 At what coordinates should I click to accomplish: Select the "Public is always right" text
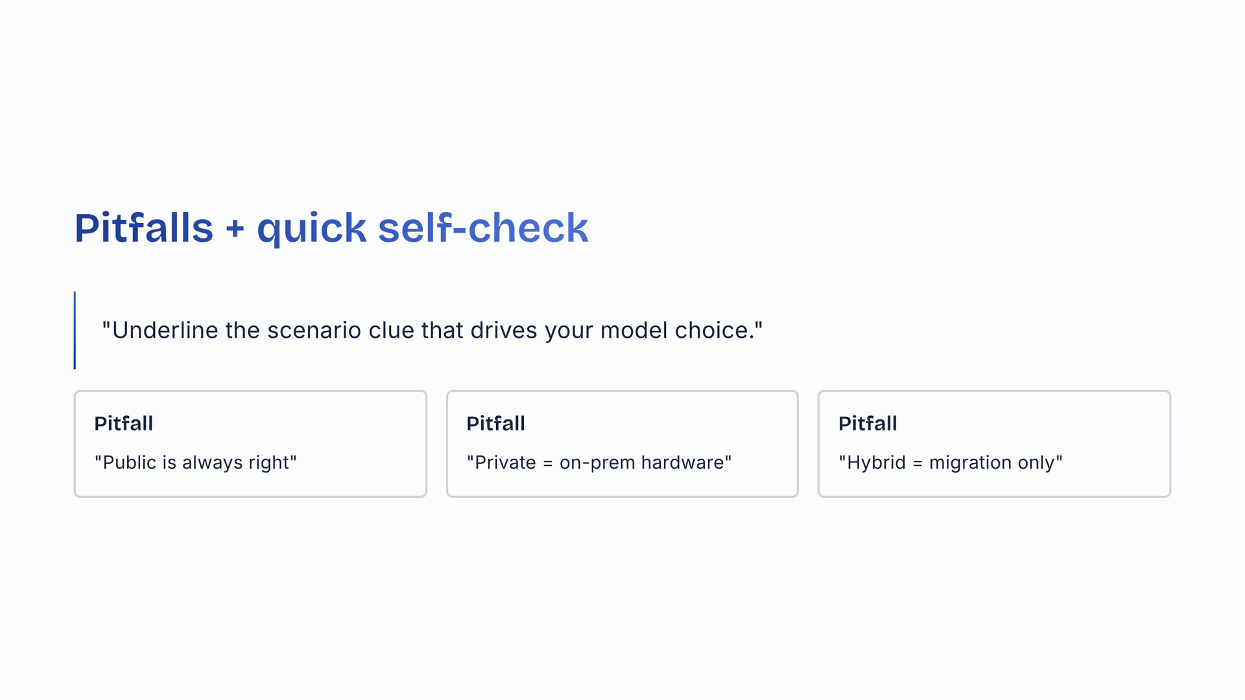tap(195, 463)
